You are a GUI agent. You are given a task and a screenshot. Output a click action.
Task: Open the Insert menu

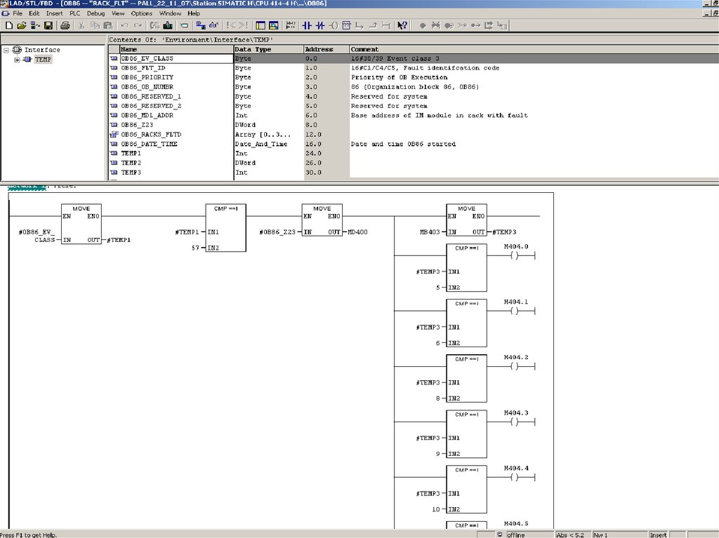point(54,13)
